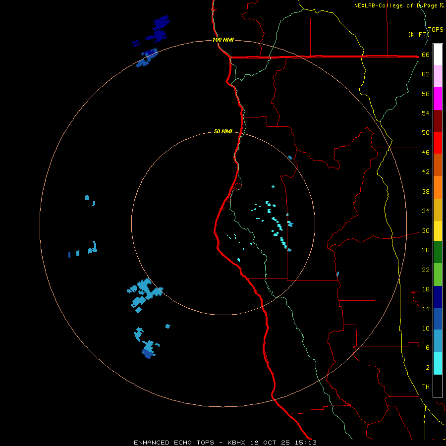Click the legend value 18
Image resolution: width=446 pixels, height=446 pixels.
426,289
